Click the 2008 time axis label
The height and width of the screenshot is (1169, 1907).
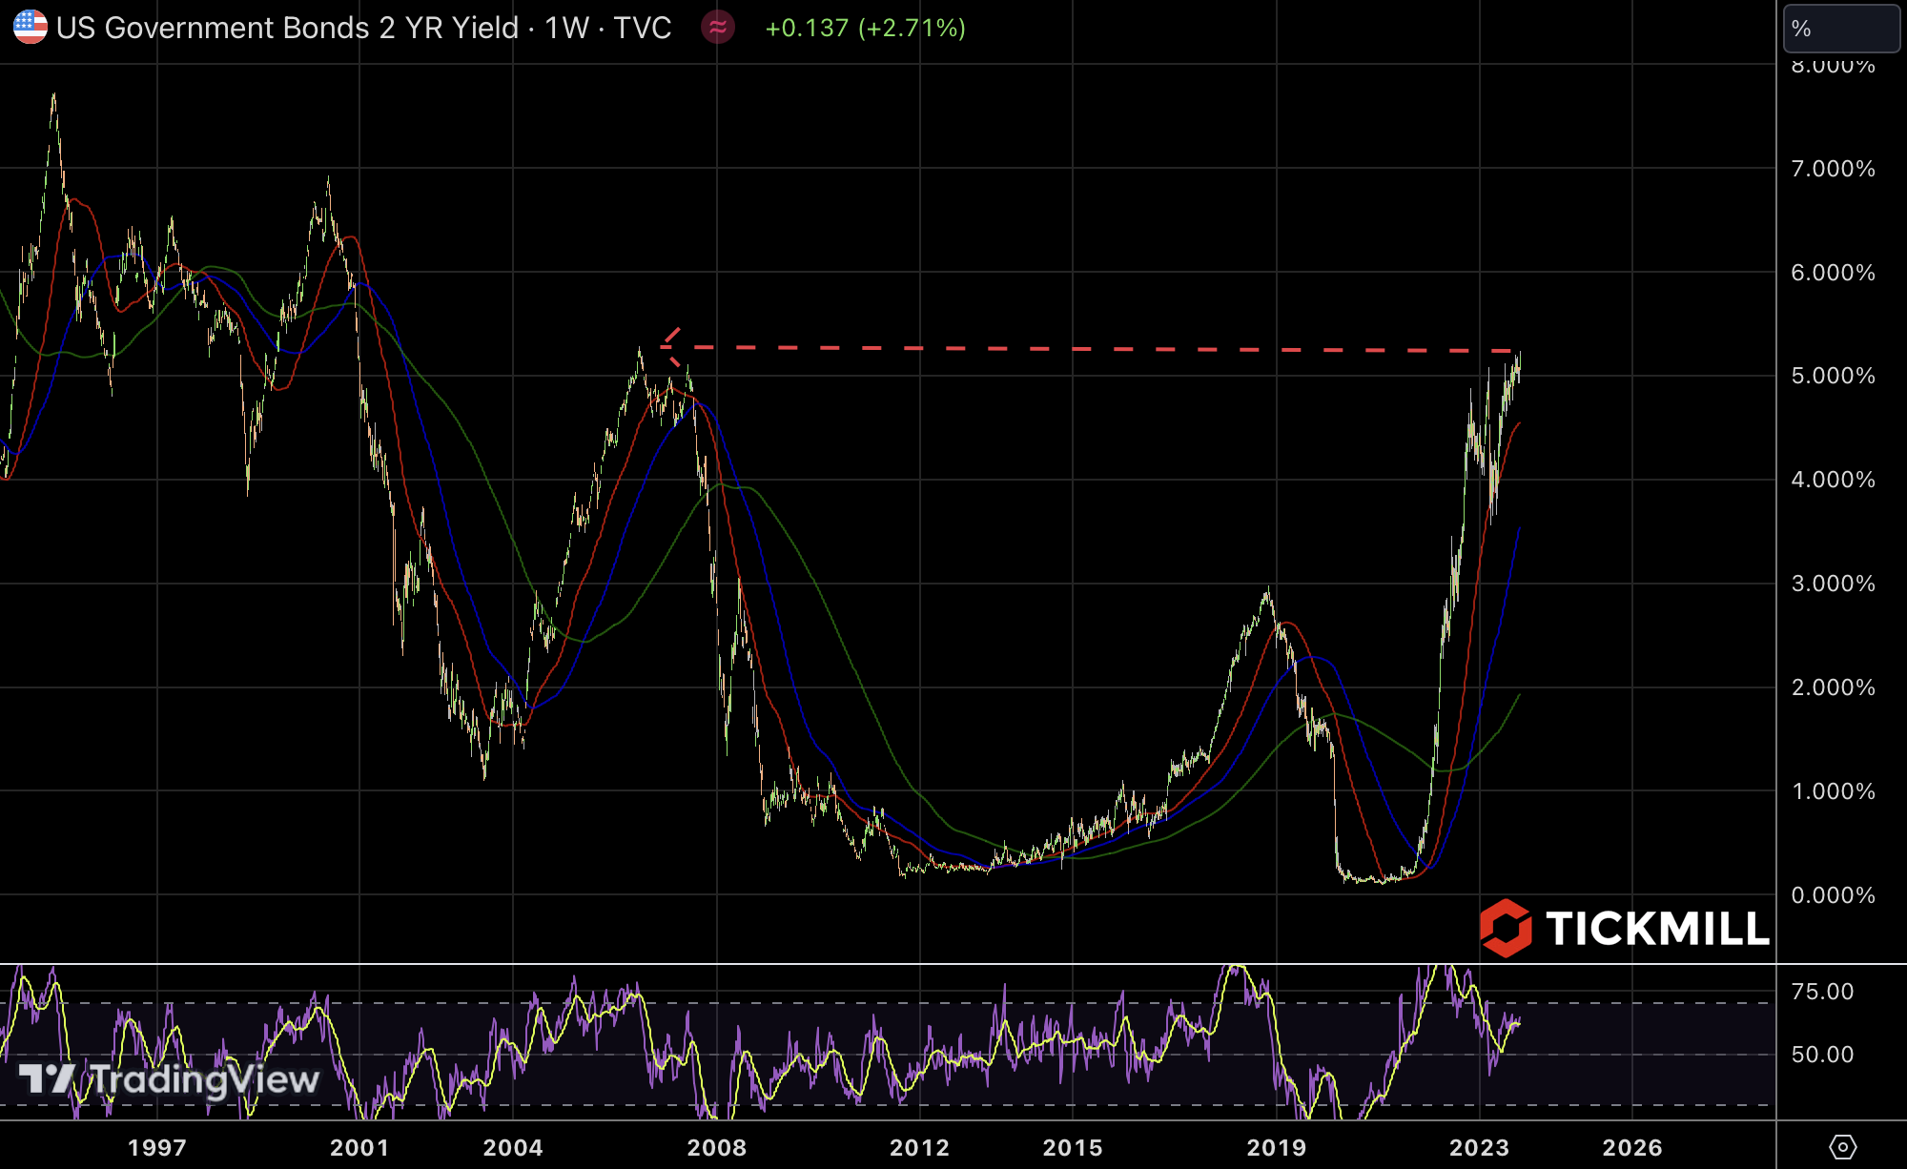pos(717,1147)
